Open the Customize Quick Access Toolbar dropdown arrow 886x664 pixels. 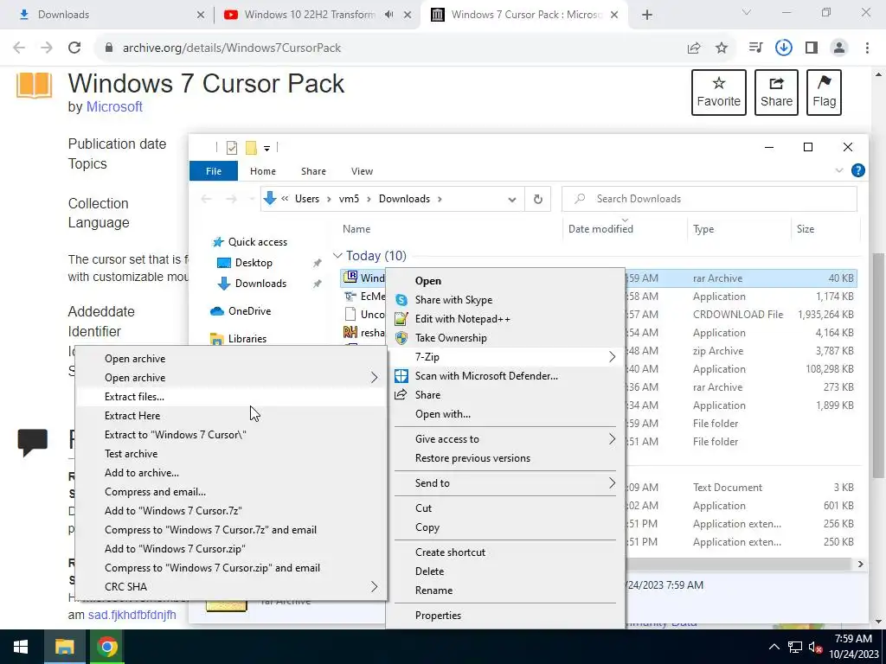[x=266, y=149]
